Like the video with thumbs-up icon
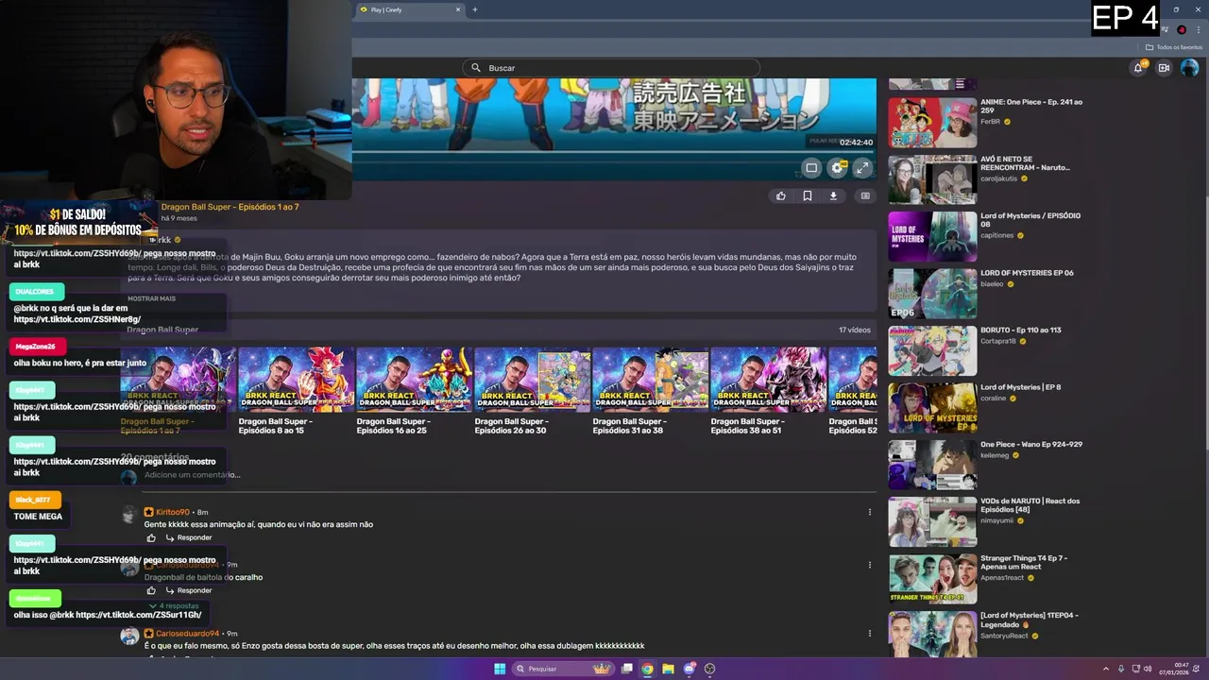The image size is (1209, 680). [780, 196]
